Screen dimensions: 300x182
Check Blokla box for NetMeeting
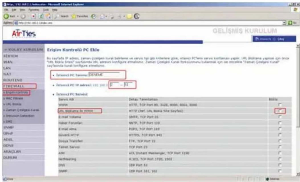[280, 159]
